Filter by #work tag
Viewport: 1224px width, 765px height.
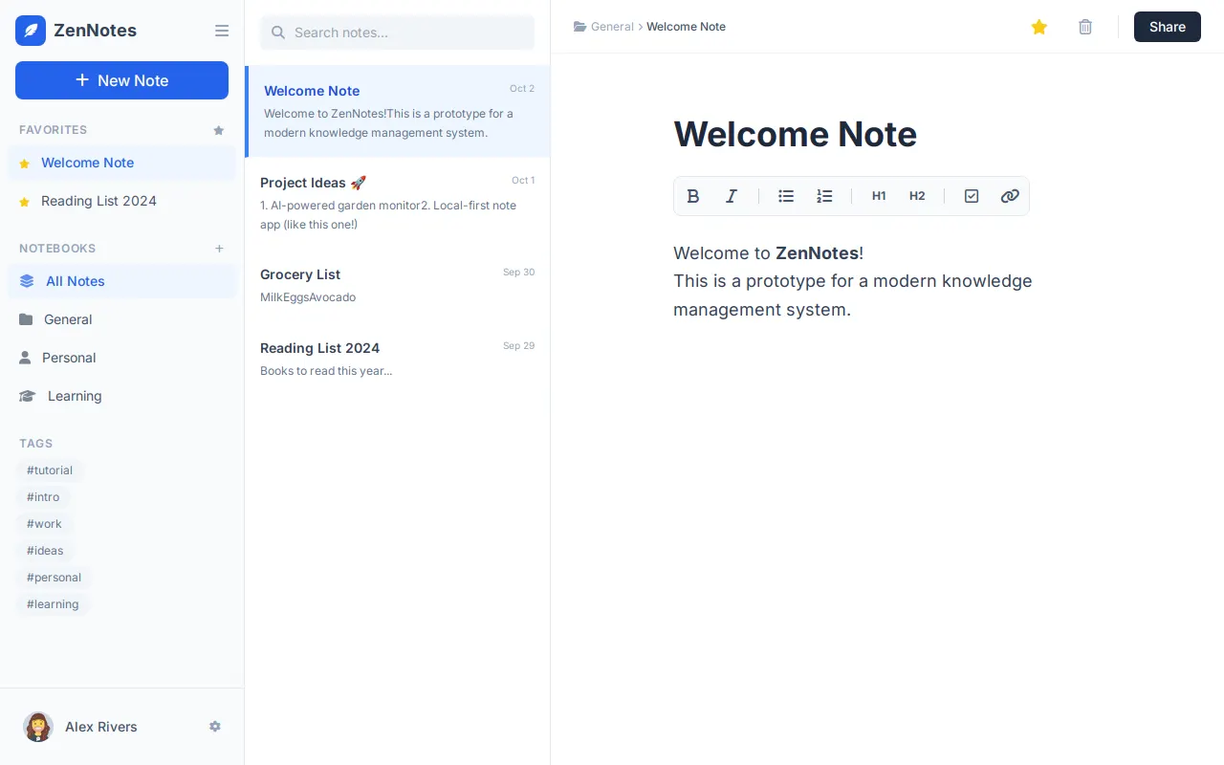point(44,524)
